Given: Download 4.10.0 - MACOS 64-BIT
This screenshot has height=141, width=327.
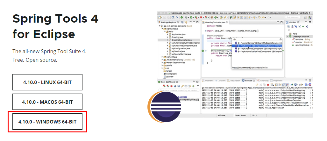Looking at the screenshot, I should point(47,102).
